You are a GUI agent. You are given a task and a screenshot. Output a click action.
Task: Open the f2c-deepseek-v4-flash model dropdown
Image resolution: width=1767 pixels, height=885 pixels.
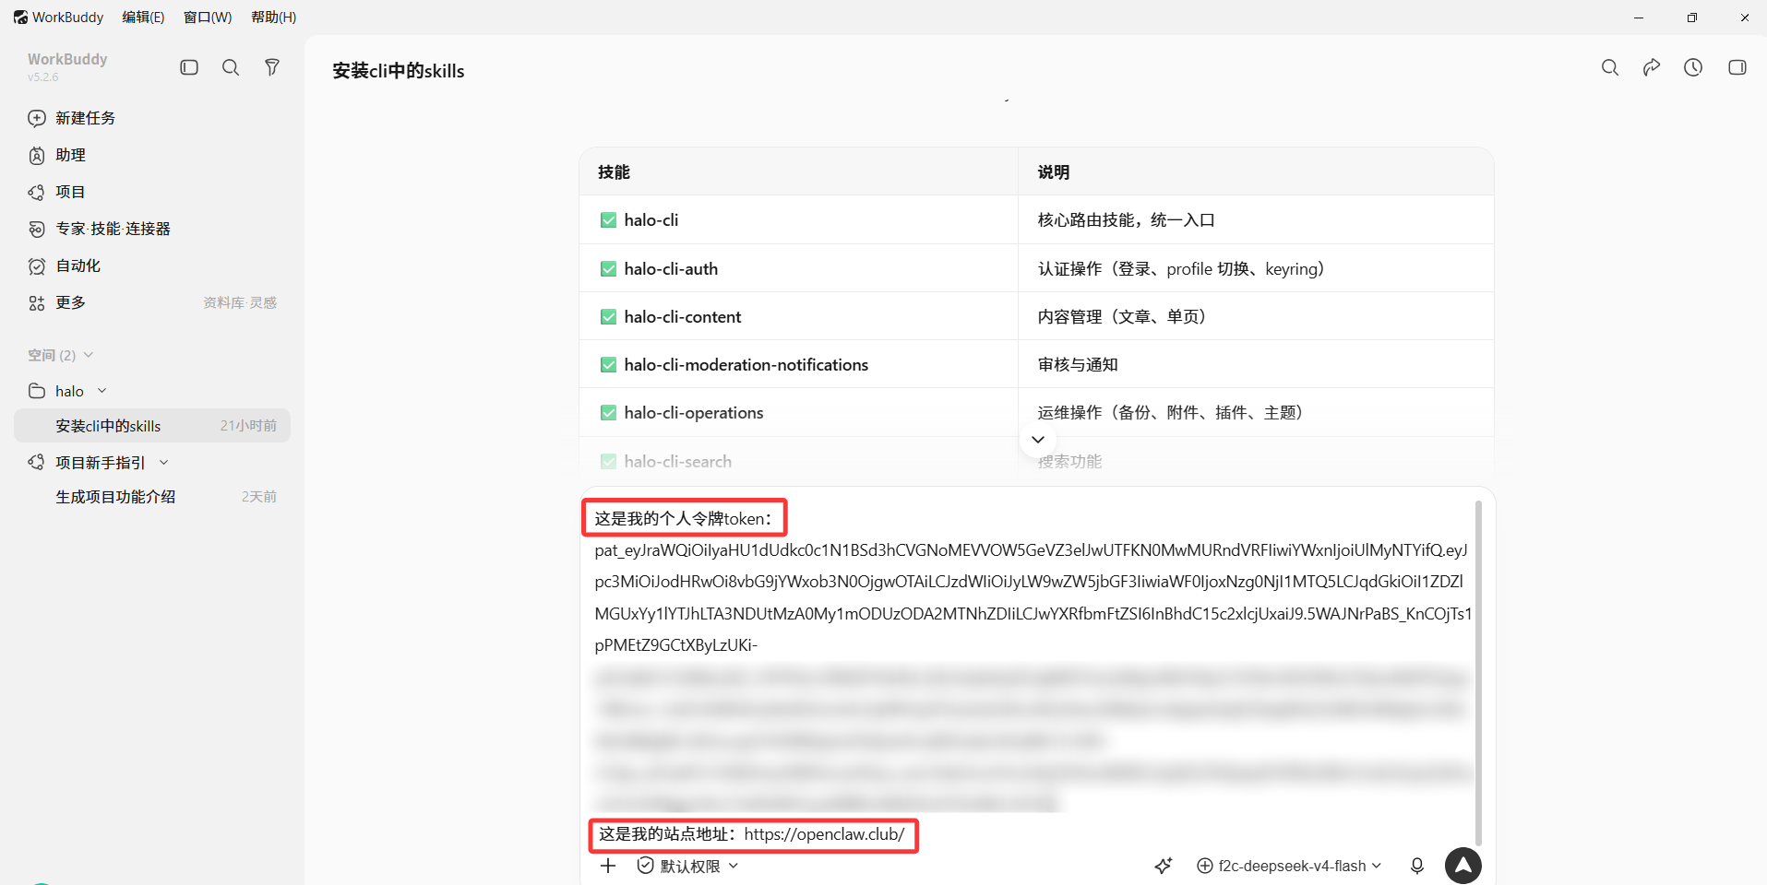(1289, 866)
